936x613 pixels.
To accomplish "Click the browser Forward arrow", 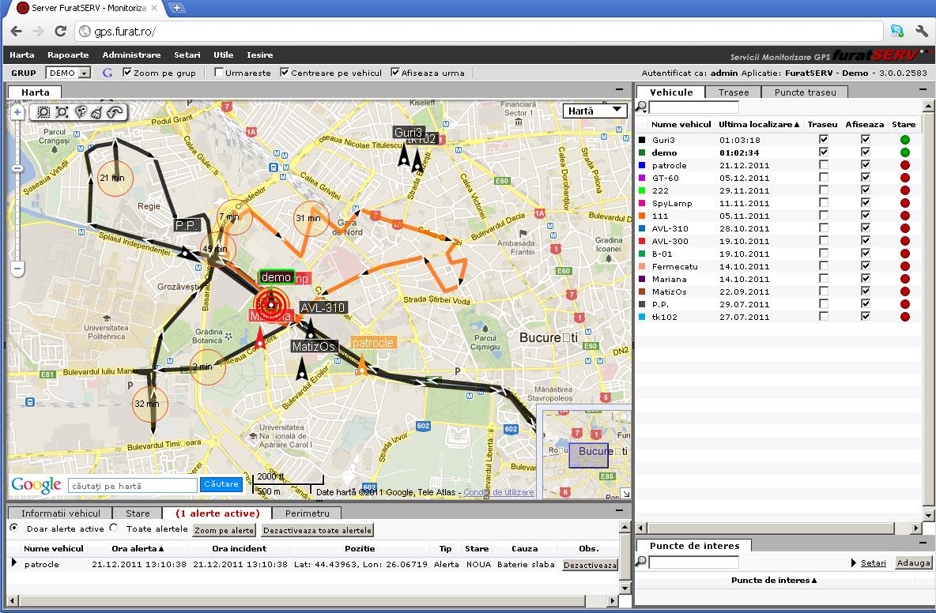I will (x=38, y=31).
